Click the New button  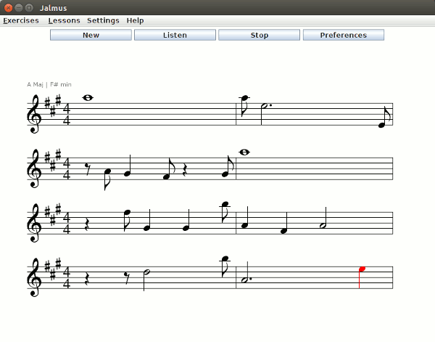tap(91, 35)
